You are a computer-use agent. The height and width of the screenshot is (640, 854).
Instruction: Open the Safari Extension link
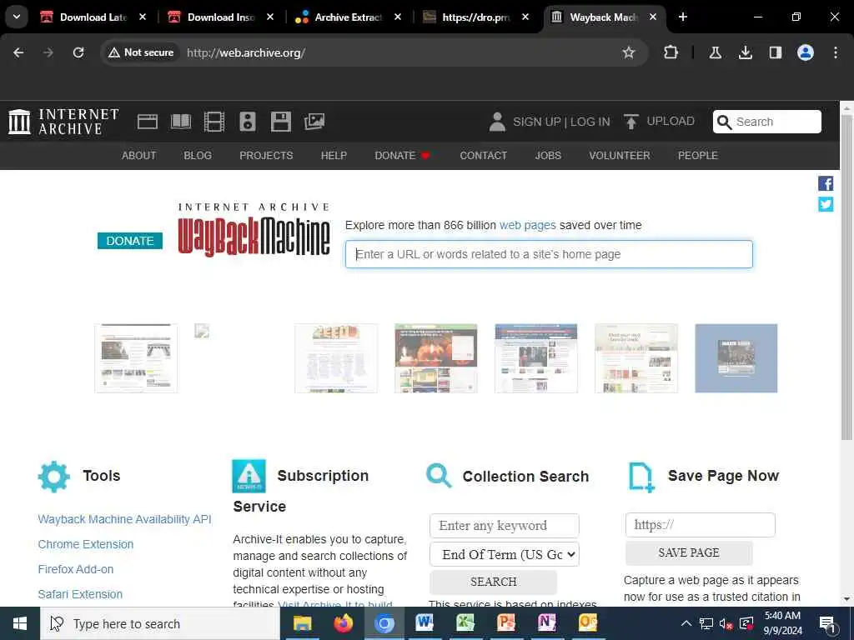point(80,594)
